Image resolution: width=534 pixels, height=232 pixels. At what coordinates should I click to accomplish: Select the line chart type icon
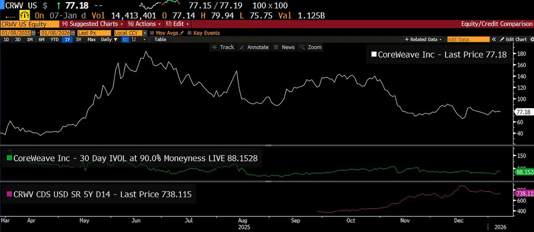click(125, 40)
